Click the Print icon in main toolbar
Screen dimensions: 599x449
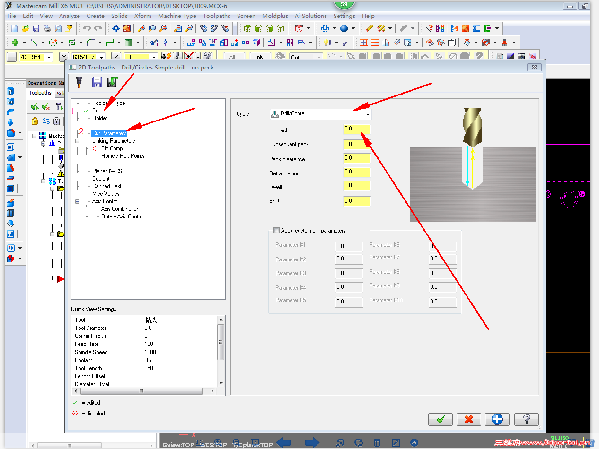pyautogui.click(x=47, y=28)
